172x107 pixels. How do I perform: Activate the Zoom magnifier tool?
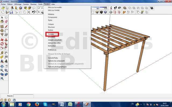click(2, 70)
